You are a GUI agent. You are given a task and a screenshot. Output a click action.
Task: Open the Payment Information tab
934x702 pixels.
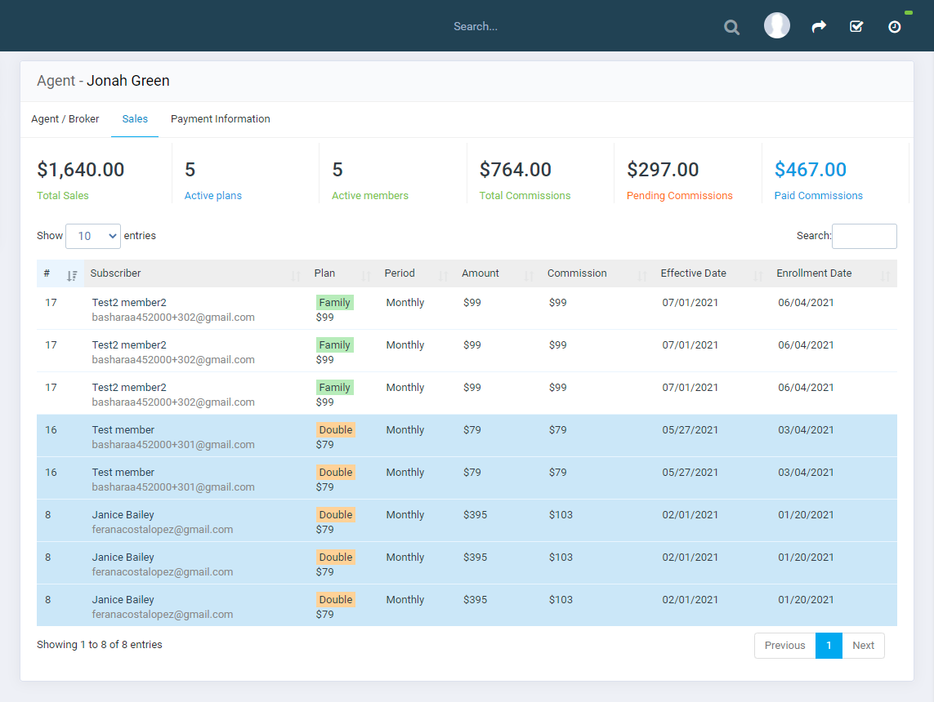pos(220,119)
